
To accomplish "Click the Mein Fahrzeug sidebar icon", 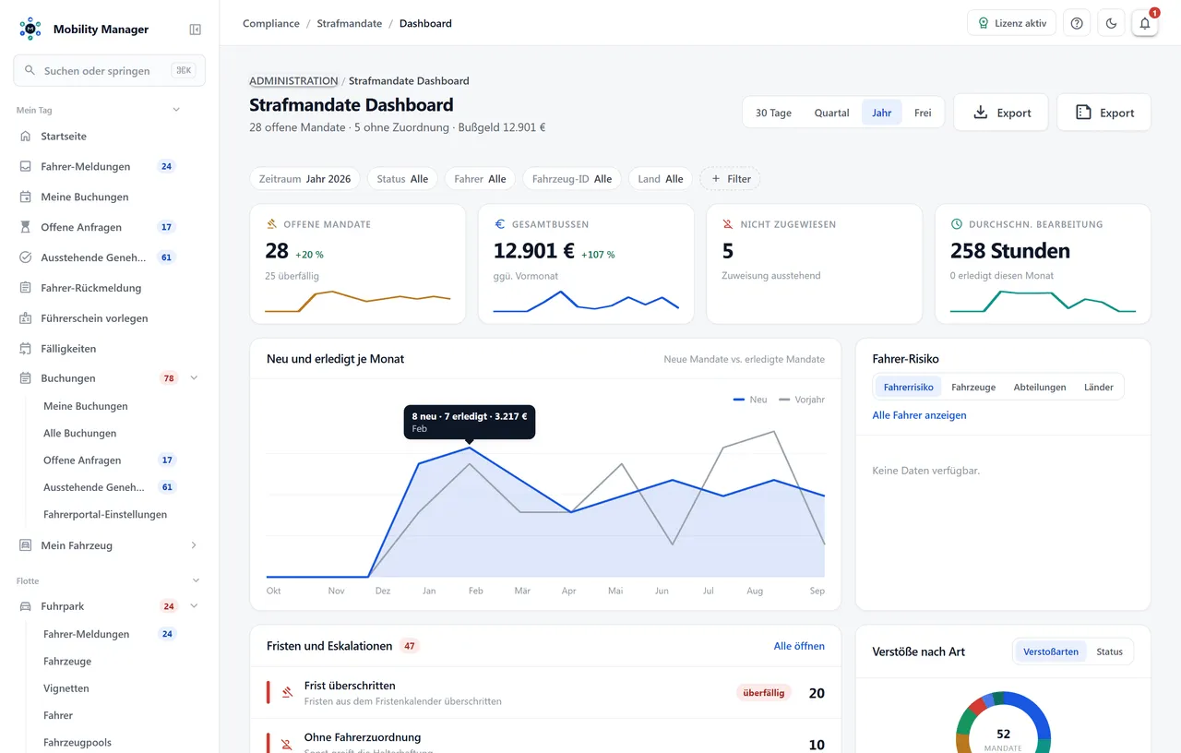I will pos(26,545).
